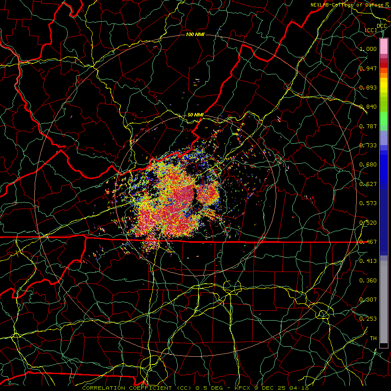This screenshot has height=391, width=391.
Task: Click the 1.000 scale value
Action: tap(368, 49)
